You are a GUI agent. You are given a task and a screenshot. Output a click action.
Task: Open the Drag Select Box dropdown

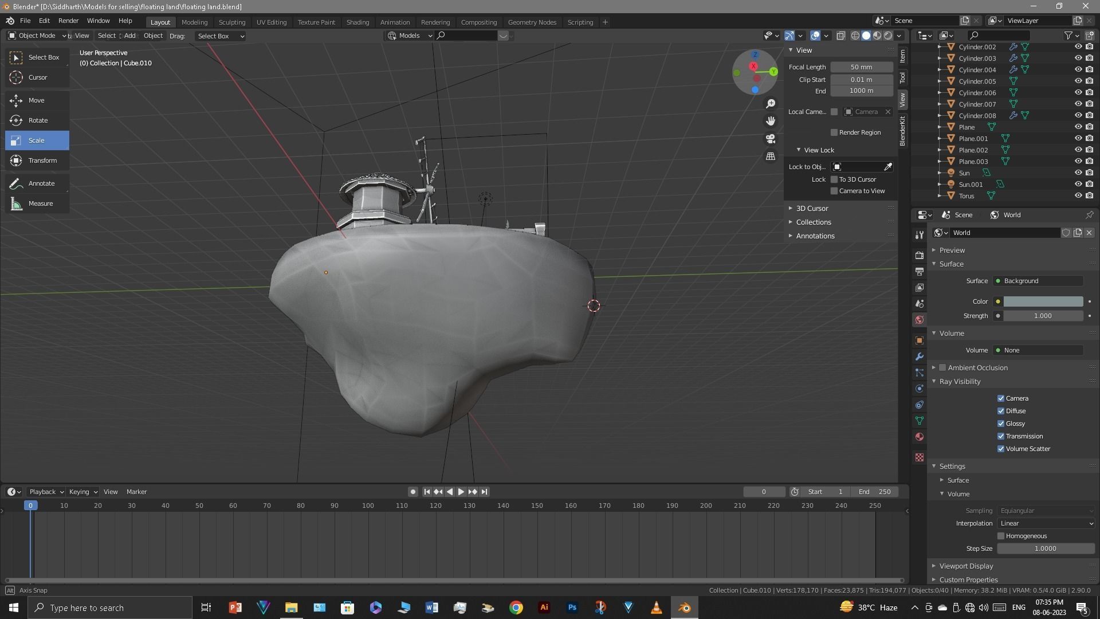click(x=220, y=36)
